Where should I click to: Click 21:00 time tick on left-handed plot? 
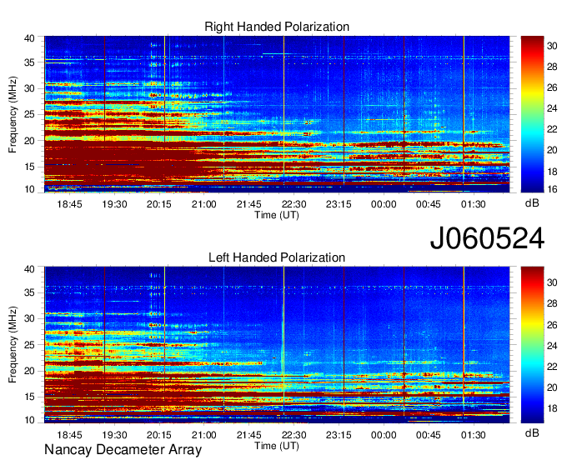coord(204,435)
